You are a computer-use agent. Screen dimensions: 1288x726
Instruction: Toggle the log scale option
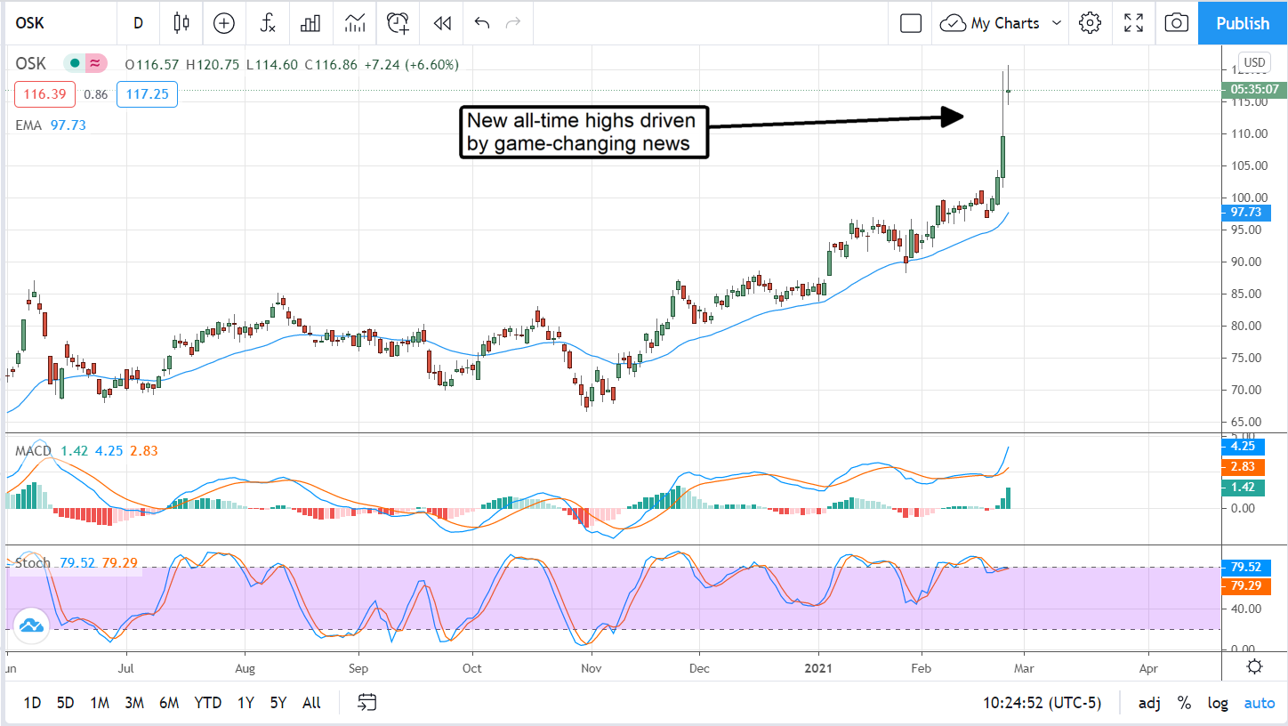pos(1218,703)
